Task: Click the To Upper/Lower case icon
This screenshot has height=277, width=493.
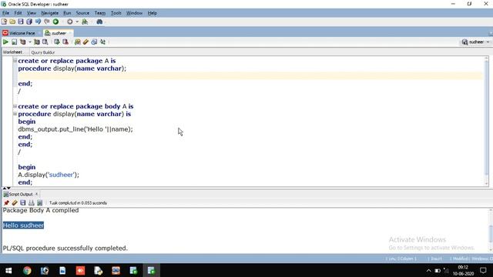Action: 102,42
